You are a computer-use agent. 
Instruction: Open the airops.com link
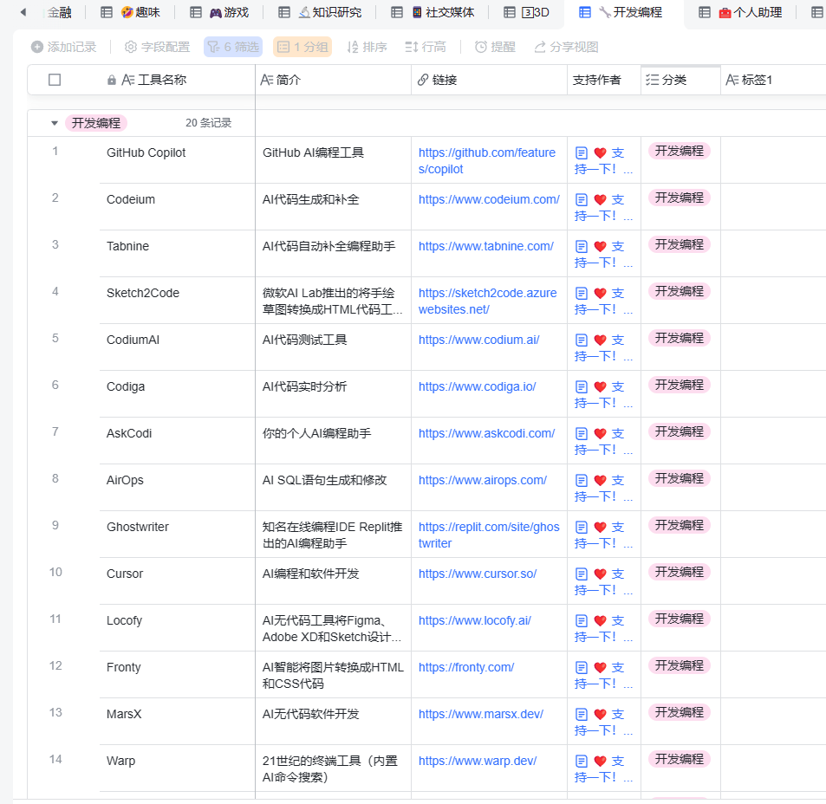[483, 481]
